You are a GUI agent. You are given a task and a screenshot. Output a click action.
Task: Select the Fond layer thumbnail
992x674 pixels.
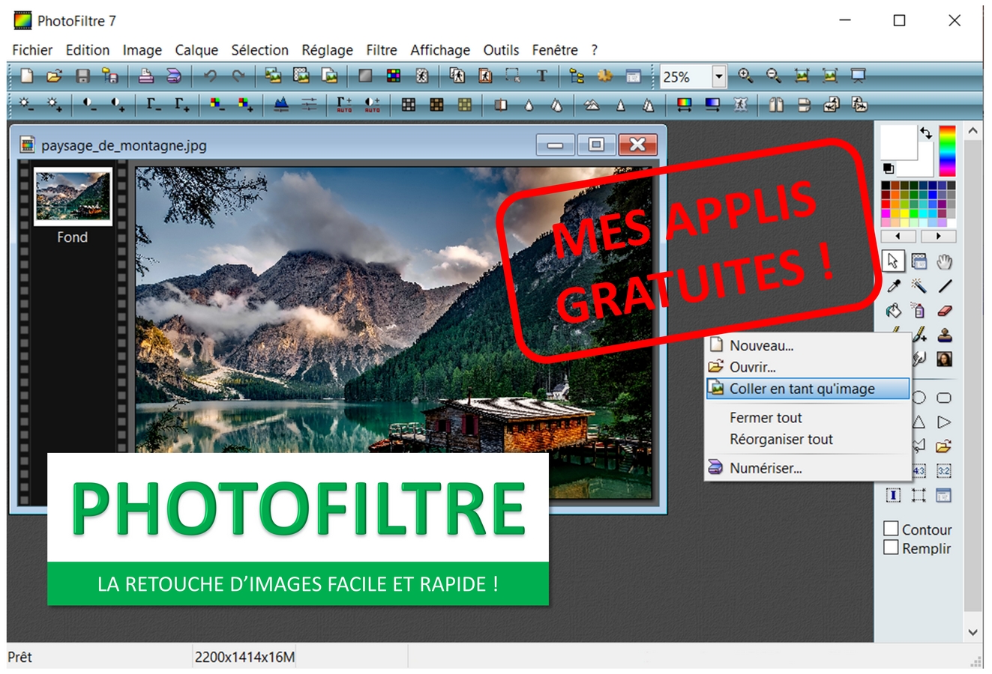point(73,197)
